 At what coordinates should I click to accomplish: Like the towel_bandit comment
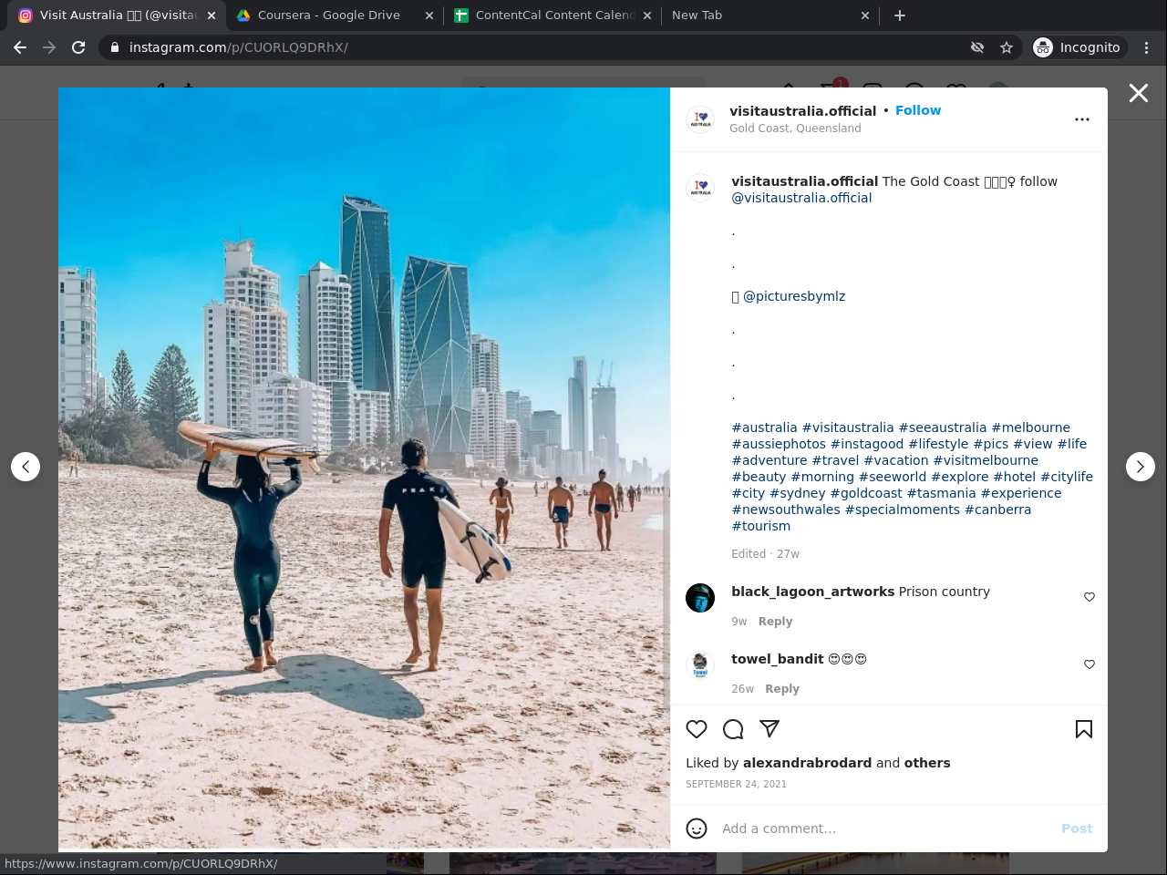click(x=1090, y=664)
